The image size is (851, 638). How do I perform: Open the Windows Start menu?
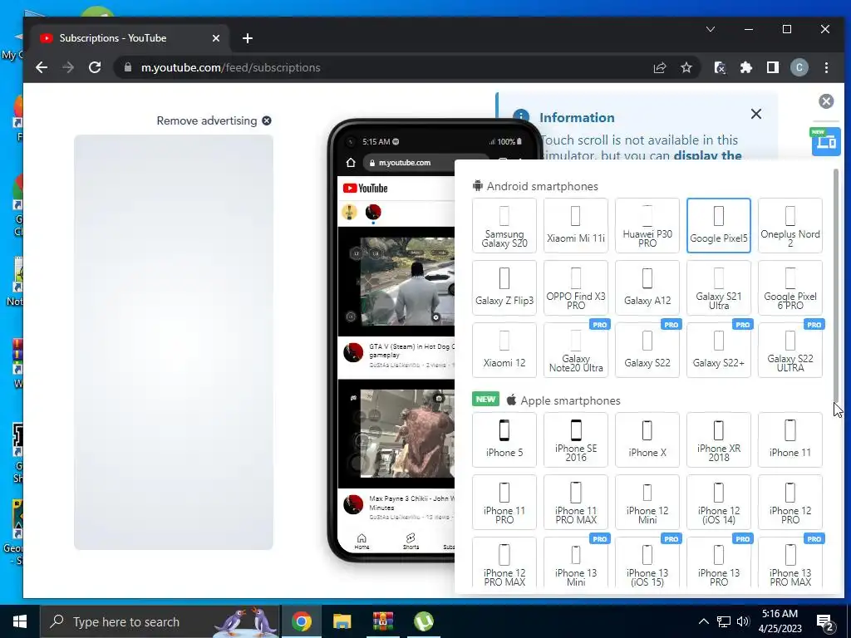click(x=20, y=621)
